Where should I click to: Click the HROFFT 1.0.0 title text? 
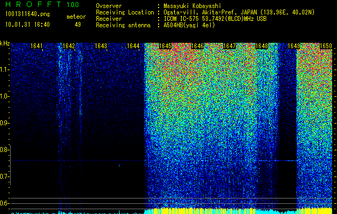pos(42,4)
